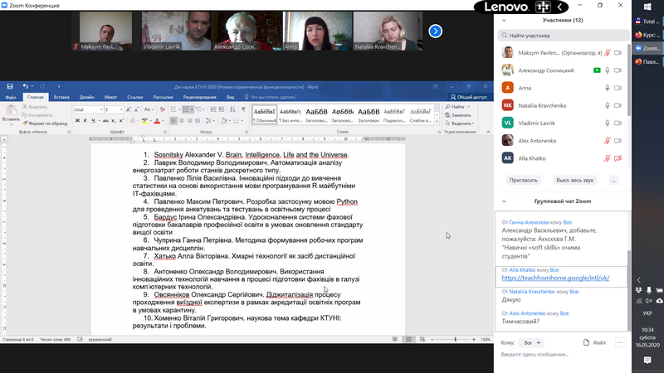Click next arrow in video thumbnail strip
The width and height of the screenshot is (664, 373).
435,31
